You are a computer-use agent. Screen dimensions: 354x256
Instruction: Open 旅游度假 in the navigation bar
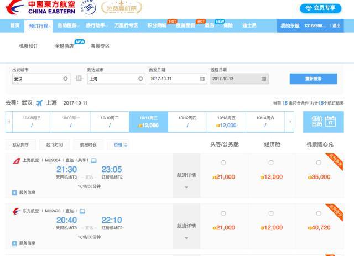click(x=185, y=25)
